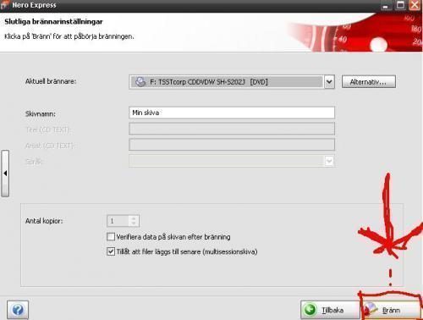The height and width of the screenshot is (320, 423).
Task: Click the green back arrow icon on Tillbaka
Action: [310, 310]
